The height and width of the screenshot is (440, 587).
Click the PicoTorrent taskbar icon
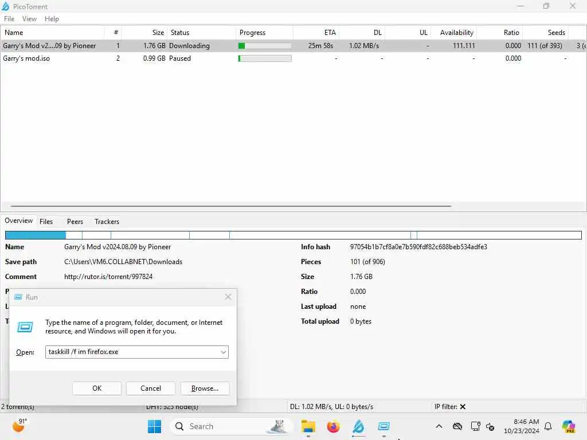358,426
